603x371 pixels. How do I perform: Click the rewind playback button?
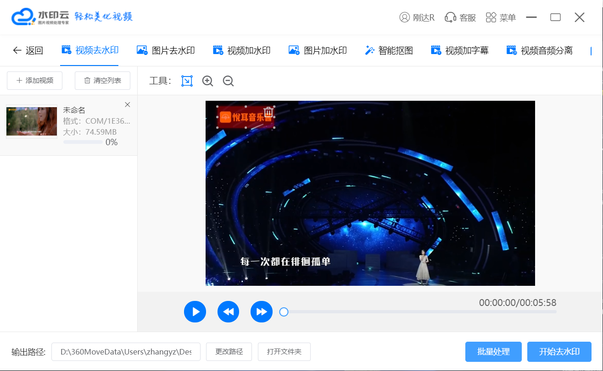point(228,312)
